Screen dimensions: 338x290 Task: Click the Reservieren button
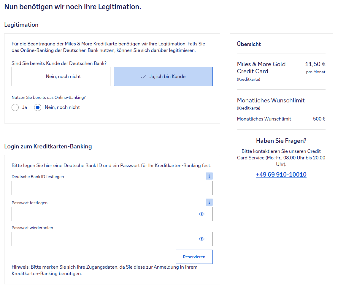194,257
